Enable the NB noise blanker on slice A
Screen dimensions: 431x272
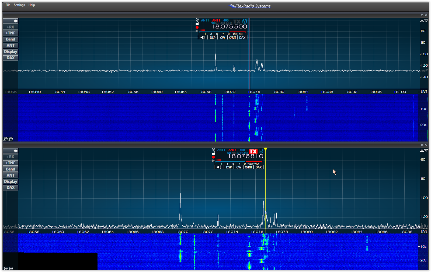213,23
